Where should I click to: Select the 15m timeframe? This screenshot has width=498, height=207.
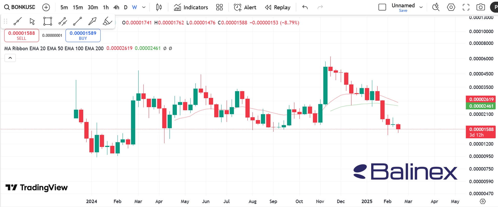coord(78,7)
